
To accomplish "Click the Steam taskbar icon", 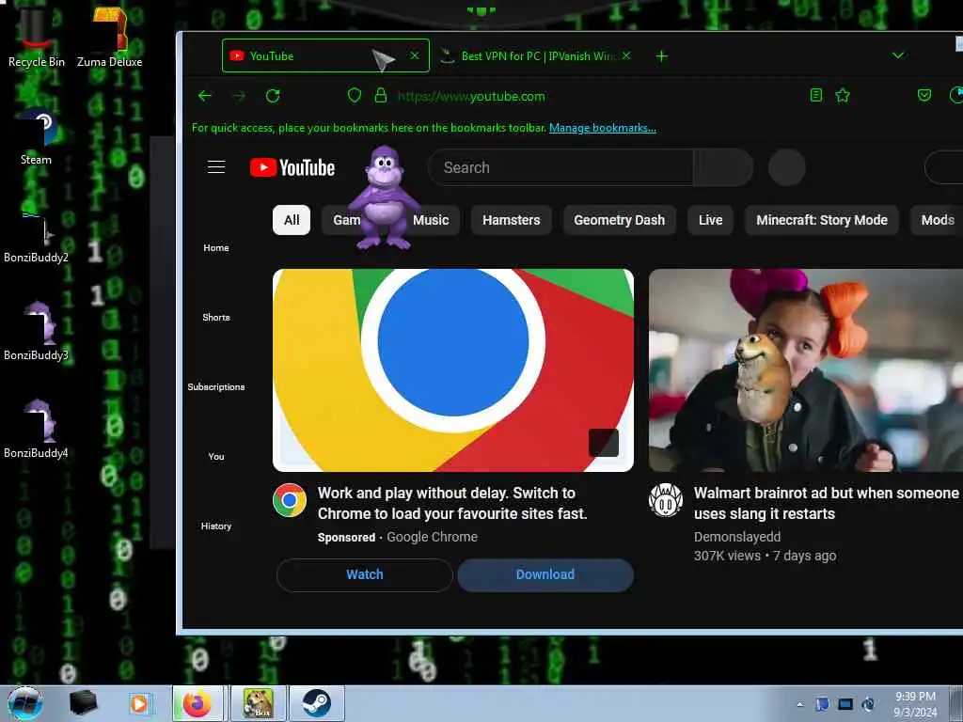I will click(316, 703).
